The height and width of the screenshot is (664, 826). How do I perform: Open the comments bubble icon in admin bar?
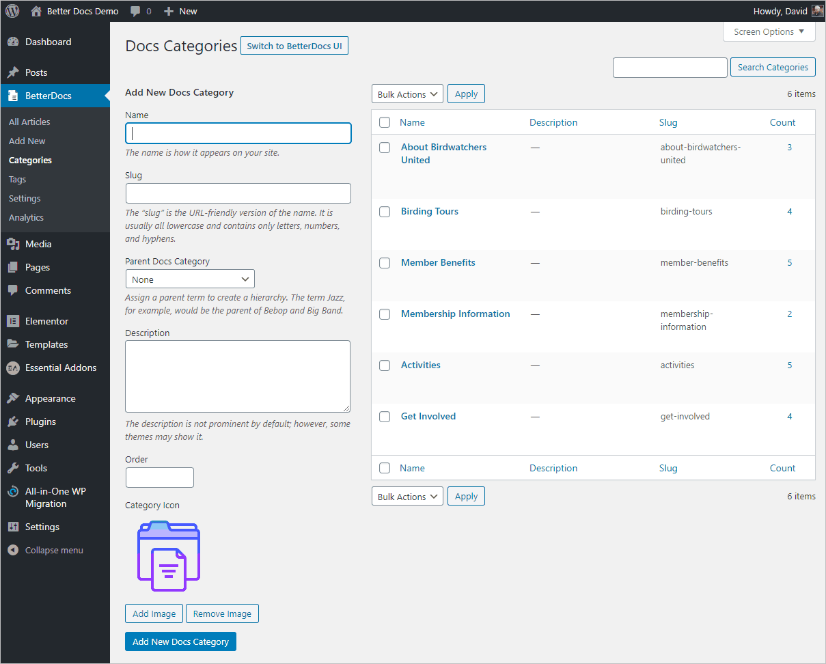pyautogui.click(x=136, y=12)
